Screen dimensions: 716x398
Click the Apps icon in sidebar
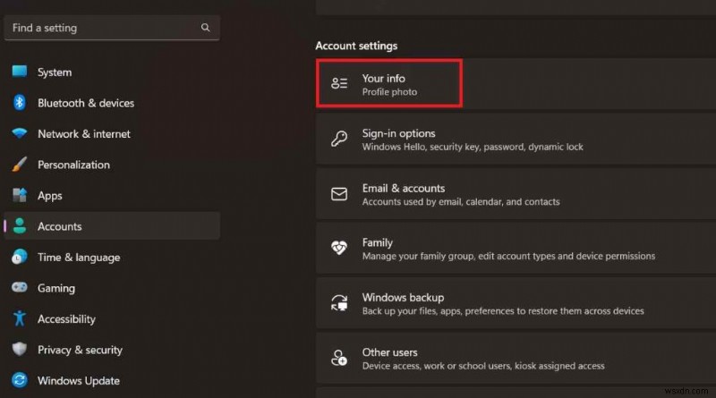coord(19,195)
